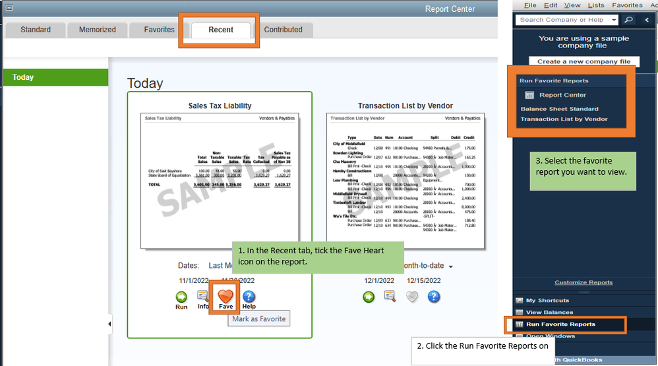Open Balance Sheet Standard favorite report
The height and width of the screenshot is (366, 658).
(559, 109)
